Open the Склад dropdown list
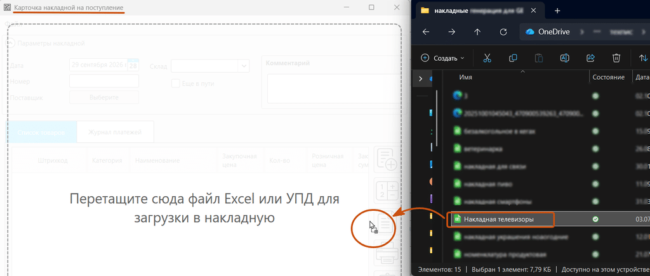The width and height of the screenshot is (650, 276). [244, 66]
